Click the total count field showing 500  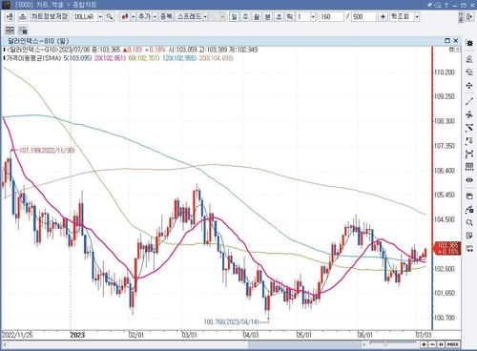tap(363, 16)
